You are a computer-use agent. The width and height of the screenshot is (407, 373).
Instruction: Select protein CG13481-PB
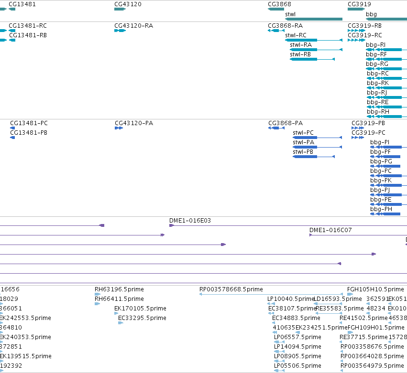pos(12,138)
